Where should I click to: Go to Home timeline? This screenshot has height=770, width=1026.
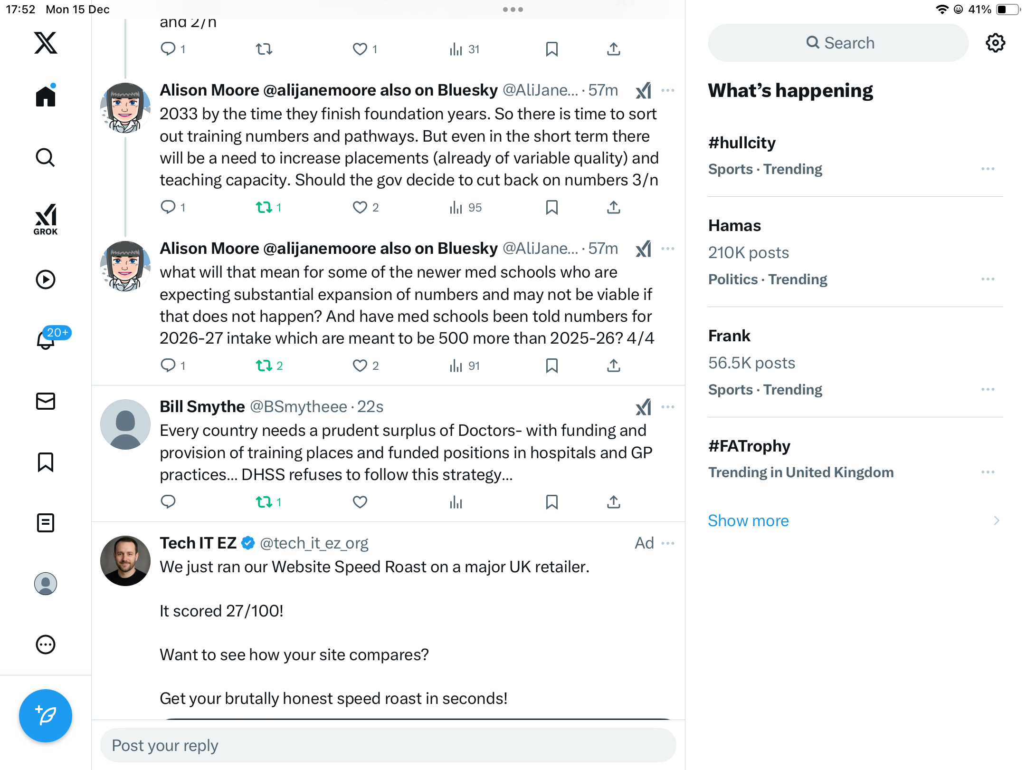tap(46, 96)
